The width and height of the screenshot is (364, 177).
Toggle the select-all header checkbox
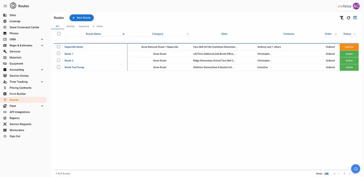[x=59, y=34]
